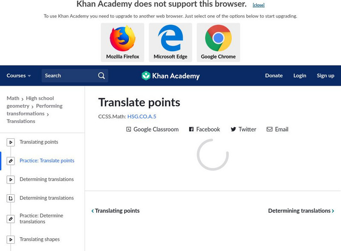
Task: Type in the Search field
Action: tap(68, 76)
